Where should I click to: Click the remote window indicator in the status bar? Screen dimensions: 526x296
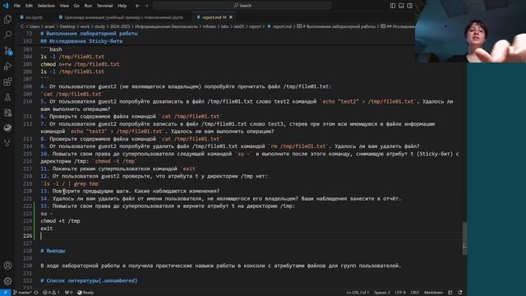point(5,293)
